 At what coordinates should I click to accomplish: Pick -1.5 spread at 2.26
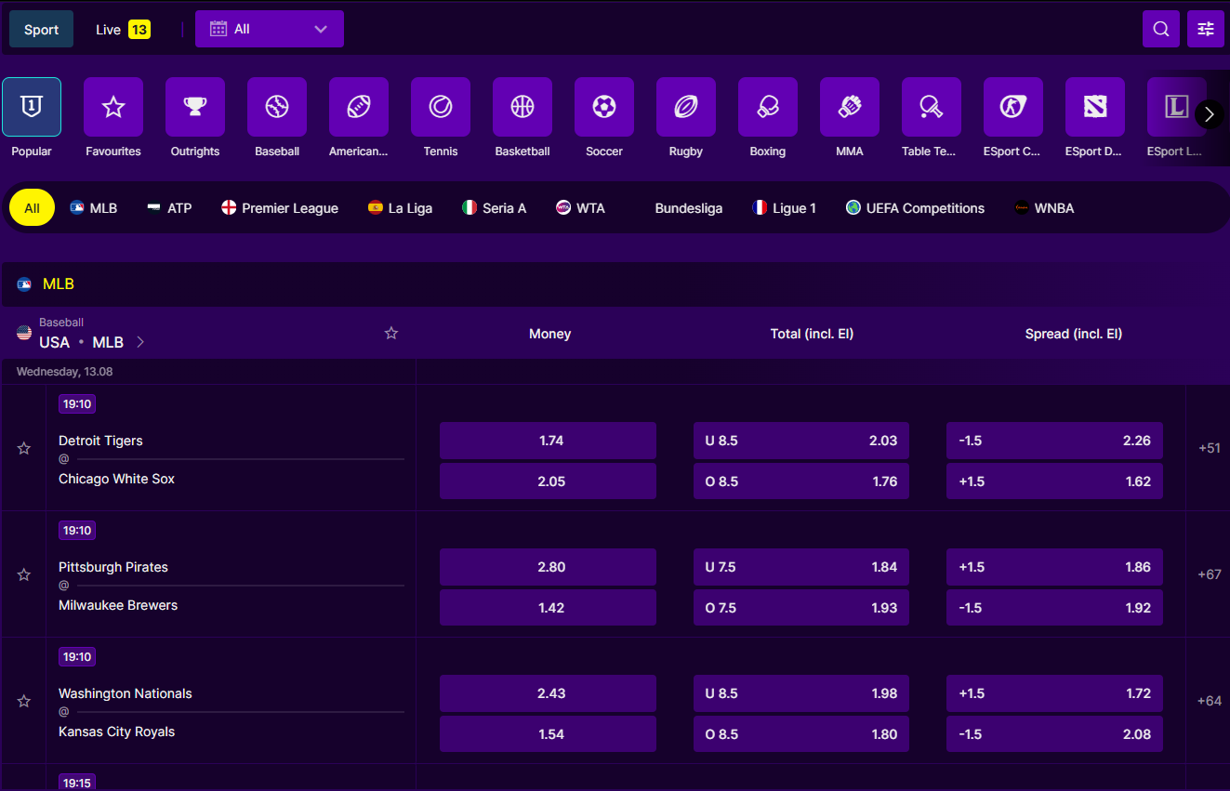pos(1054,441)
